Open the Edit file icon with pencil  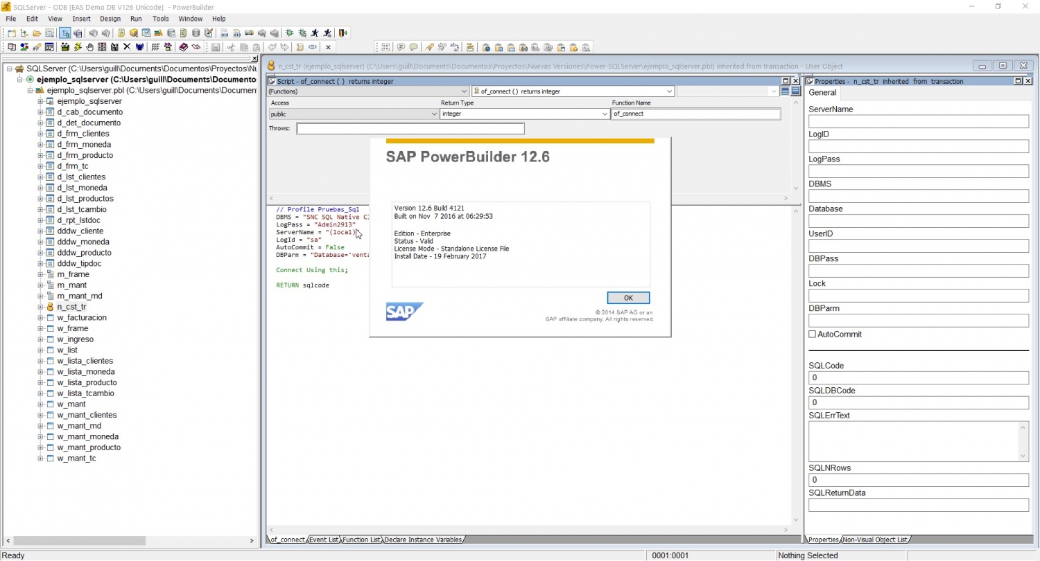pyautogui.click(x=209, y=33)
